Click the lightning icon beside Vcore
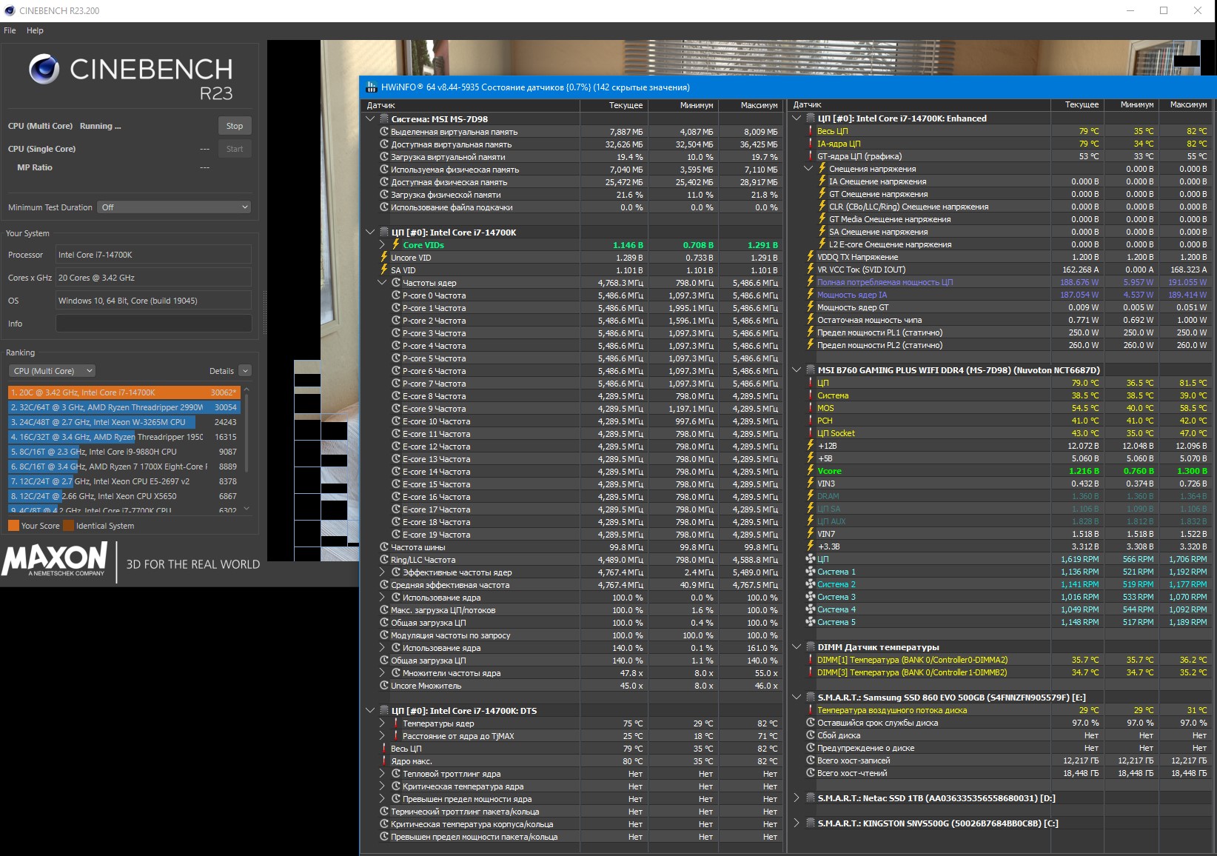1217x856 pixels. point(811,470)
